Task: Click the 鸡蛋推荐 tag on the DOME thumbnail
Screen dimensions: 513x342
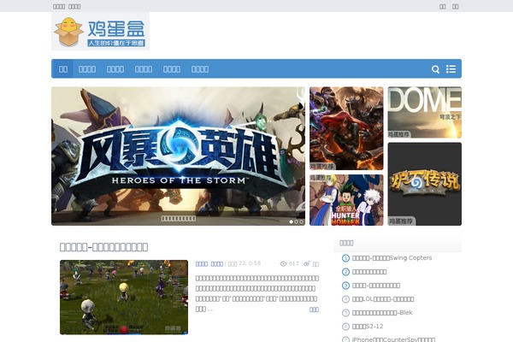Action: (398, 134)
